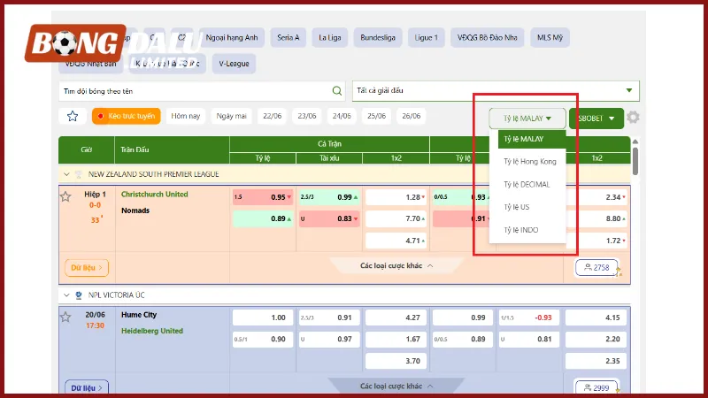Viewport: 708px width, 398px height.
Task: Collapse New Zealand South Premier League group
Action: point(66,174)
